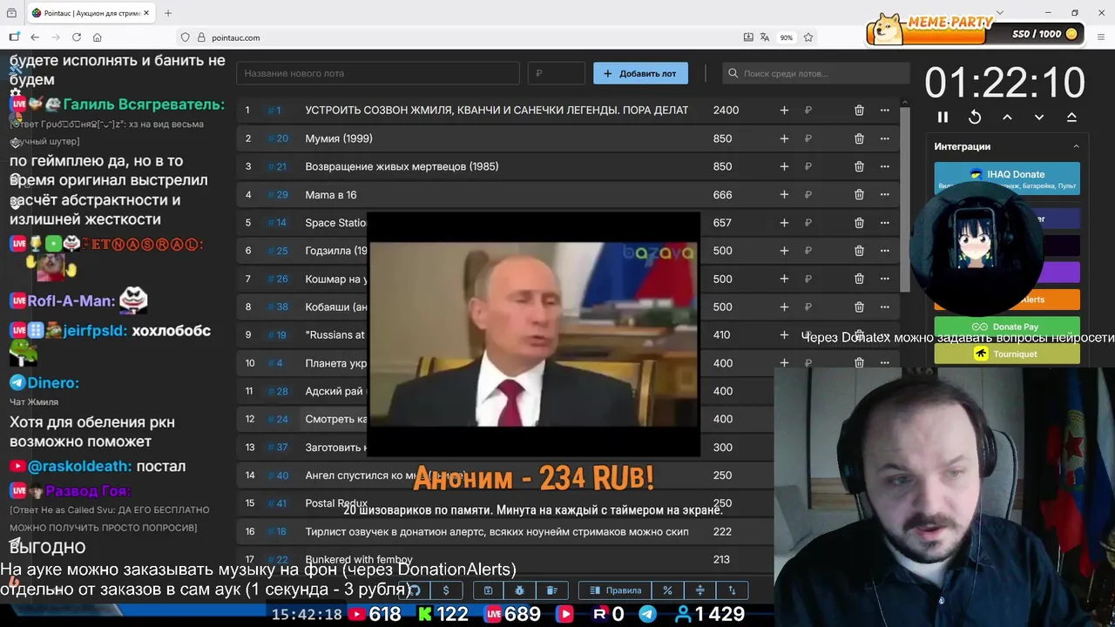Open more options for Кобаяши lot
The height and width of the screenshot is (627, 1115).
pos(884,307)
